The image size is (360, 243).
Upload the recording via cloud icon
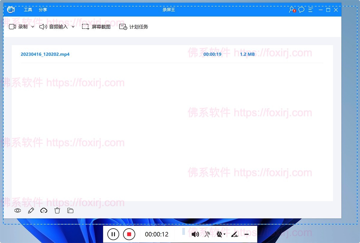click(44, 210)
